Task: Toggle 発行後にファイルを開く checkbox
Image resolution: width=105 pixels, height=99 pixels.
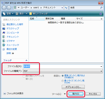Action: pyautogui.click(x=24, y=76)
